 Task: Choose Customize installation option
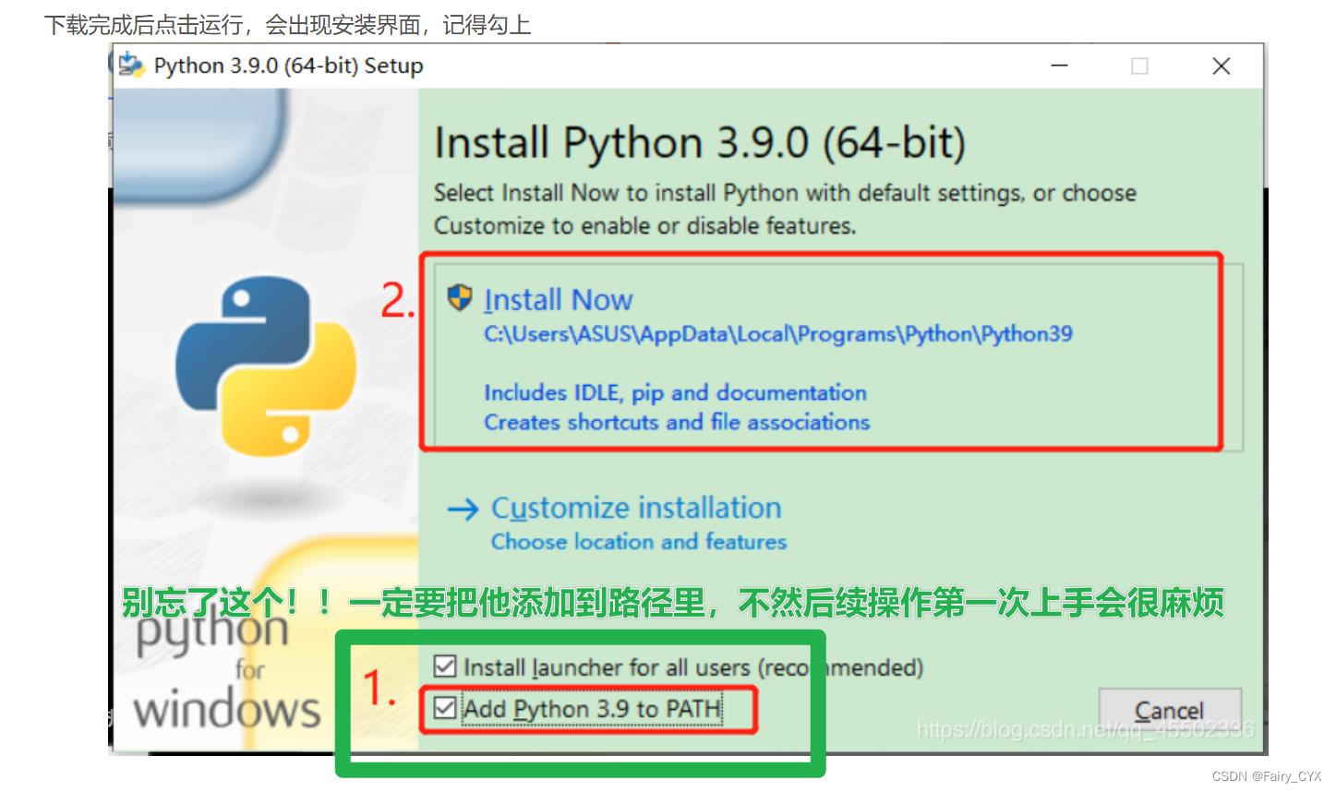click(x=636, y=509)
